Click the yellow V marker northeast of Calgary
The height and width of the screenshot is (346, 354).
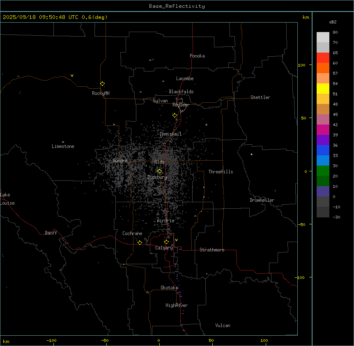pyautogui.click(x=176, y=240)
